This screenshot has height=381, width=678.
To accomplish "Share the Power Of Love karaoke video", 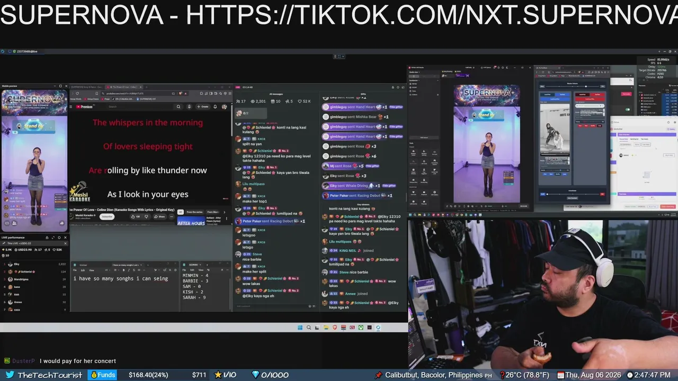I will [159, 216].
